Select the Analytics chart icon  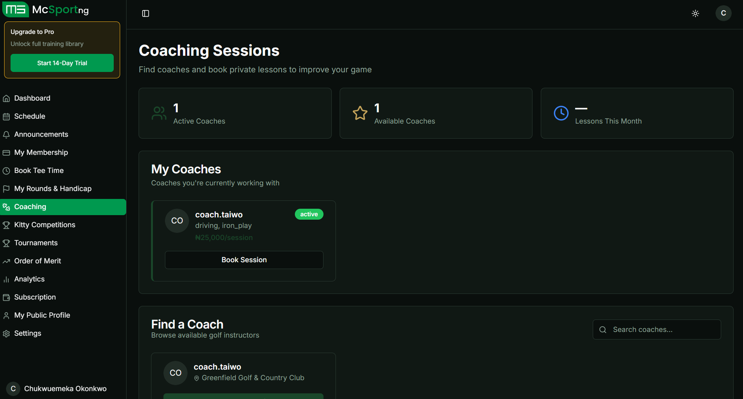coord(7,279)
